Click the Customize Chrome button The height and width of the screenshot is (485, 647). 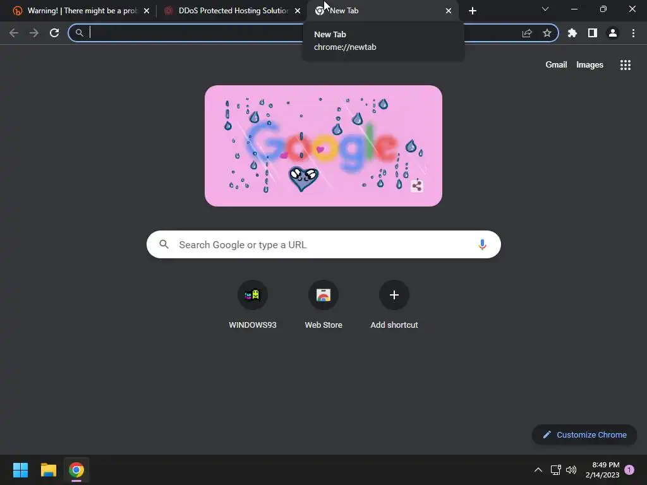(x=584, y=434)
